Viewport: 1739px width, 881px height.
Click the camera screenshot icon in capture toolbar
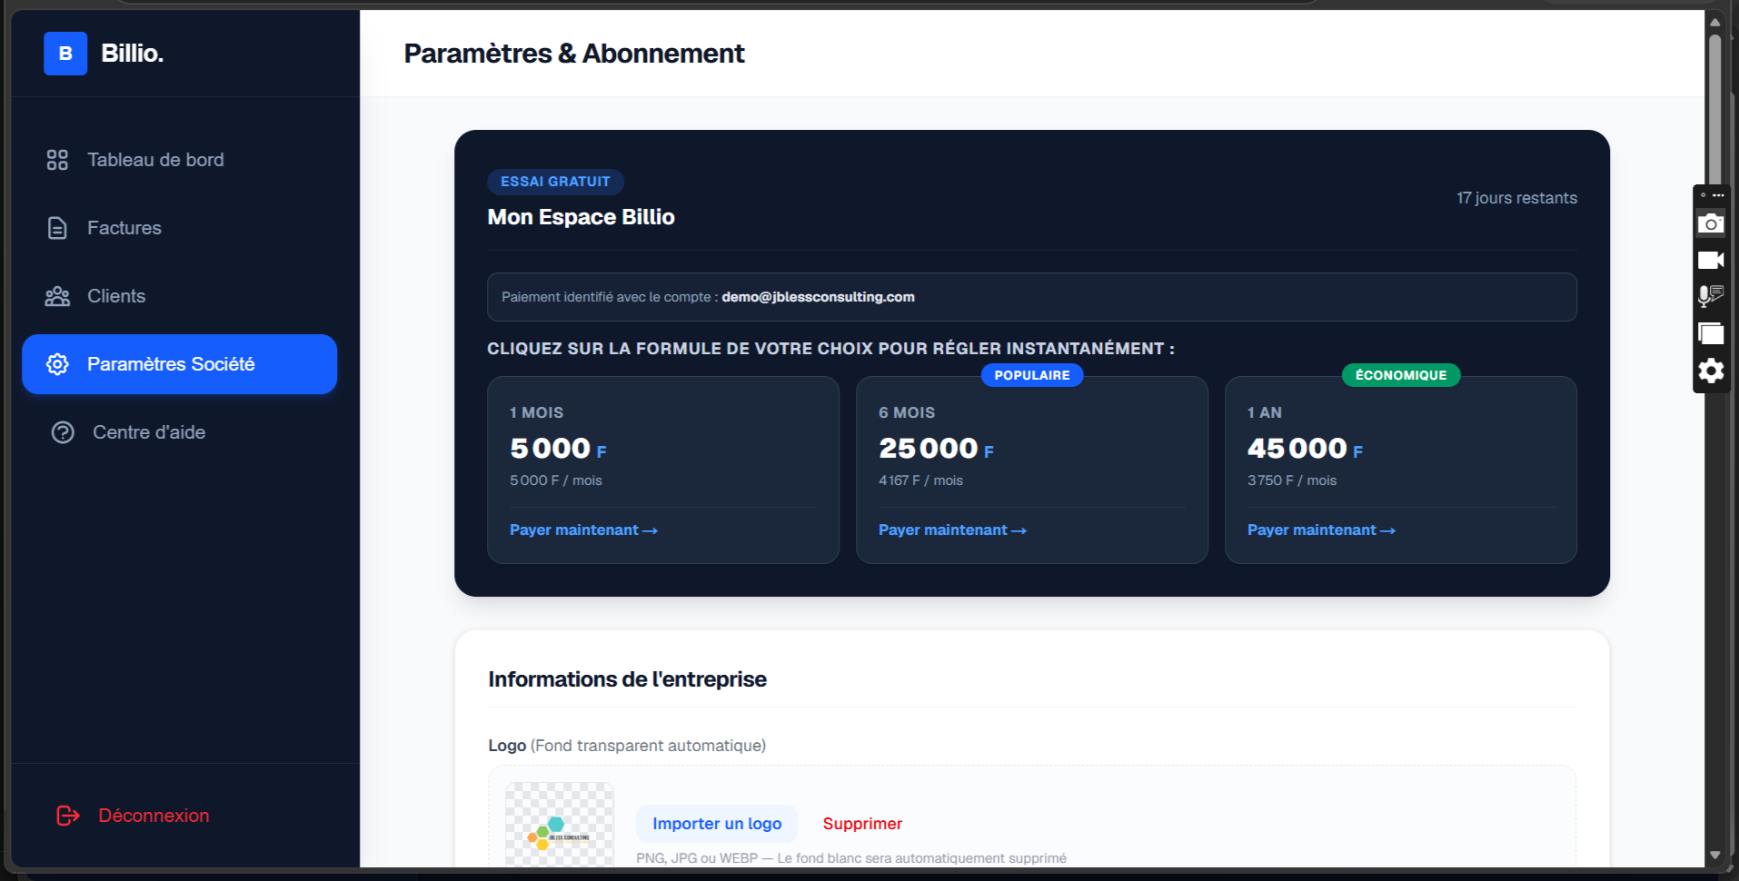point(1711,223)
